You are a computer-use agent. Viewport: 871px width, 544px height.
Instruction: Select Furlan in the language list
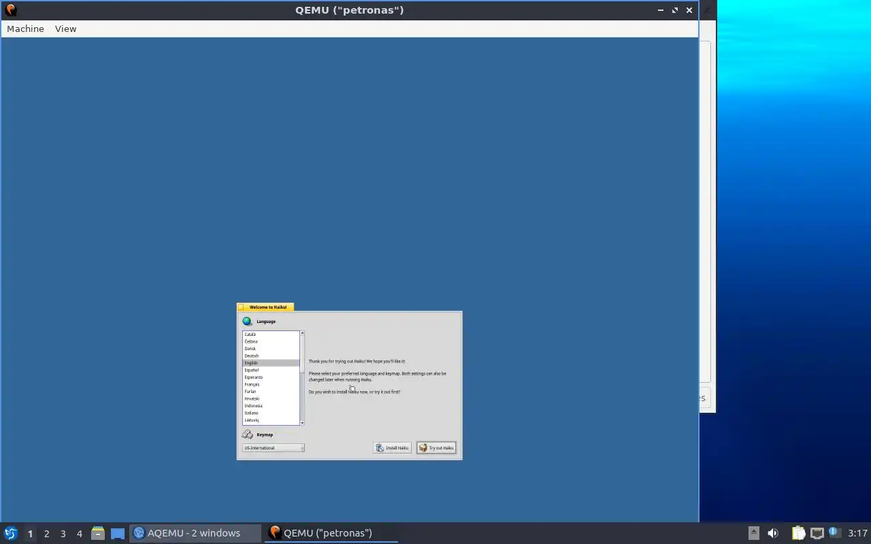[x=271, y=391]
